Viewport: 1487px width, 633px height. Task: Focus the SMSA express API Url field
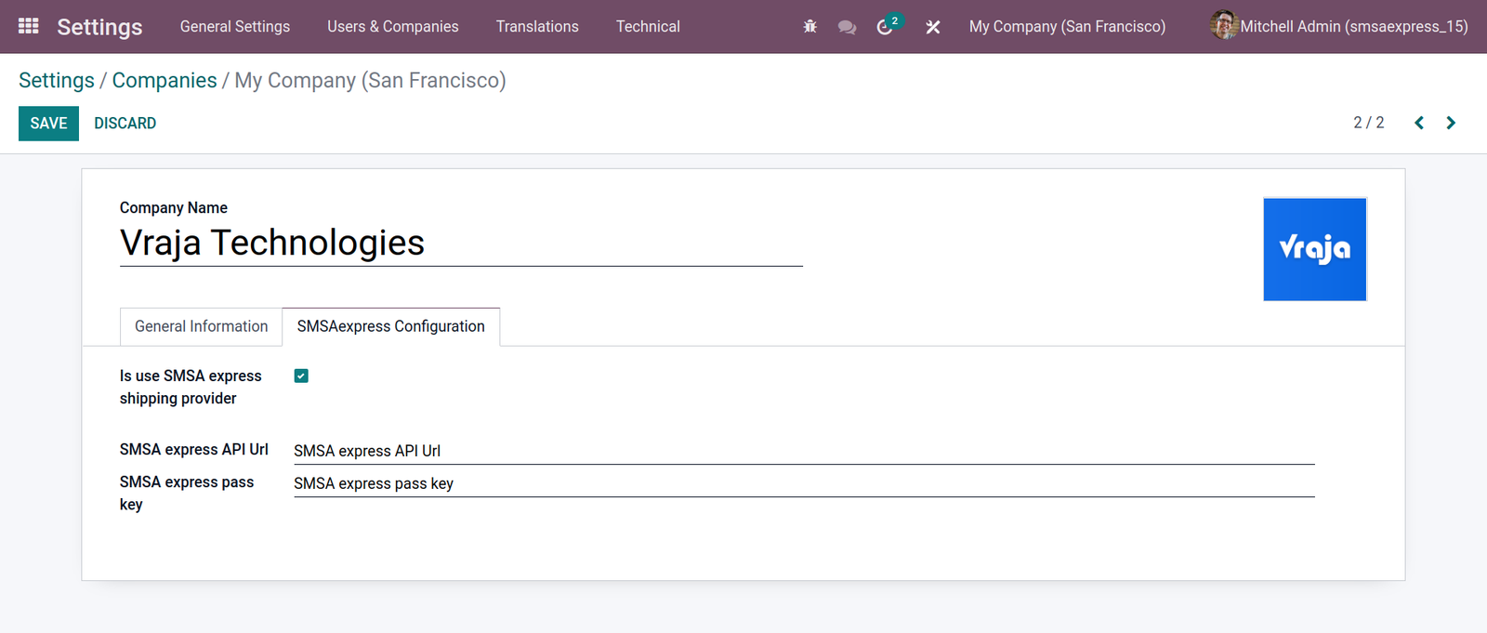pos(804,451)
